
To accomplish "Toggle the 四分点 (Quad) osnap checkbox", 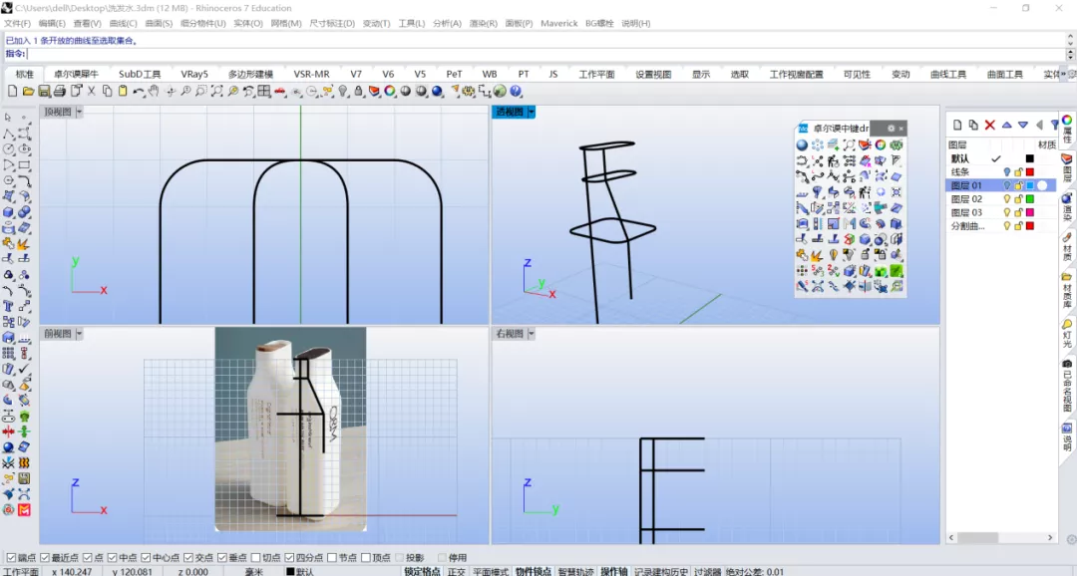I will pyautogui.click(x=289, y=557).
